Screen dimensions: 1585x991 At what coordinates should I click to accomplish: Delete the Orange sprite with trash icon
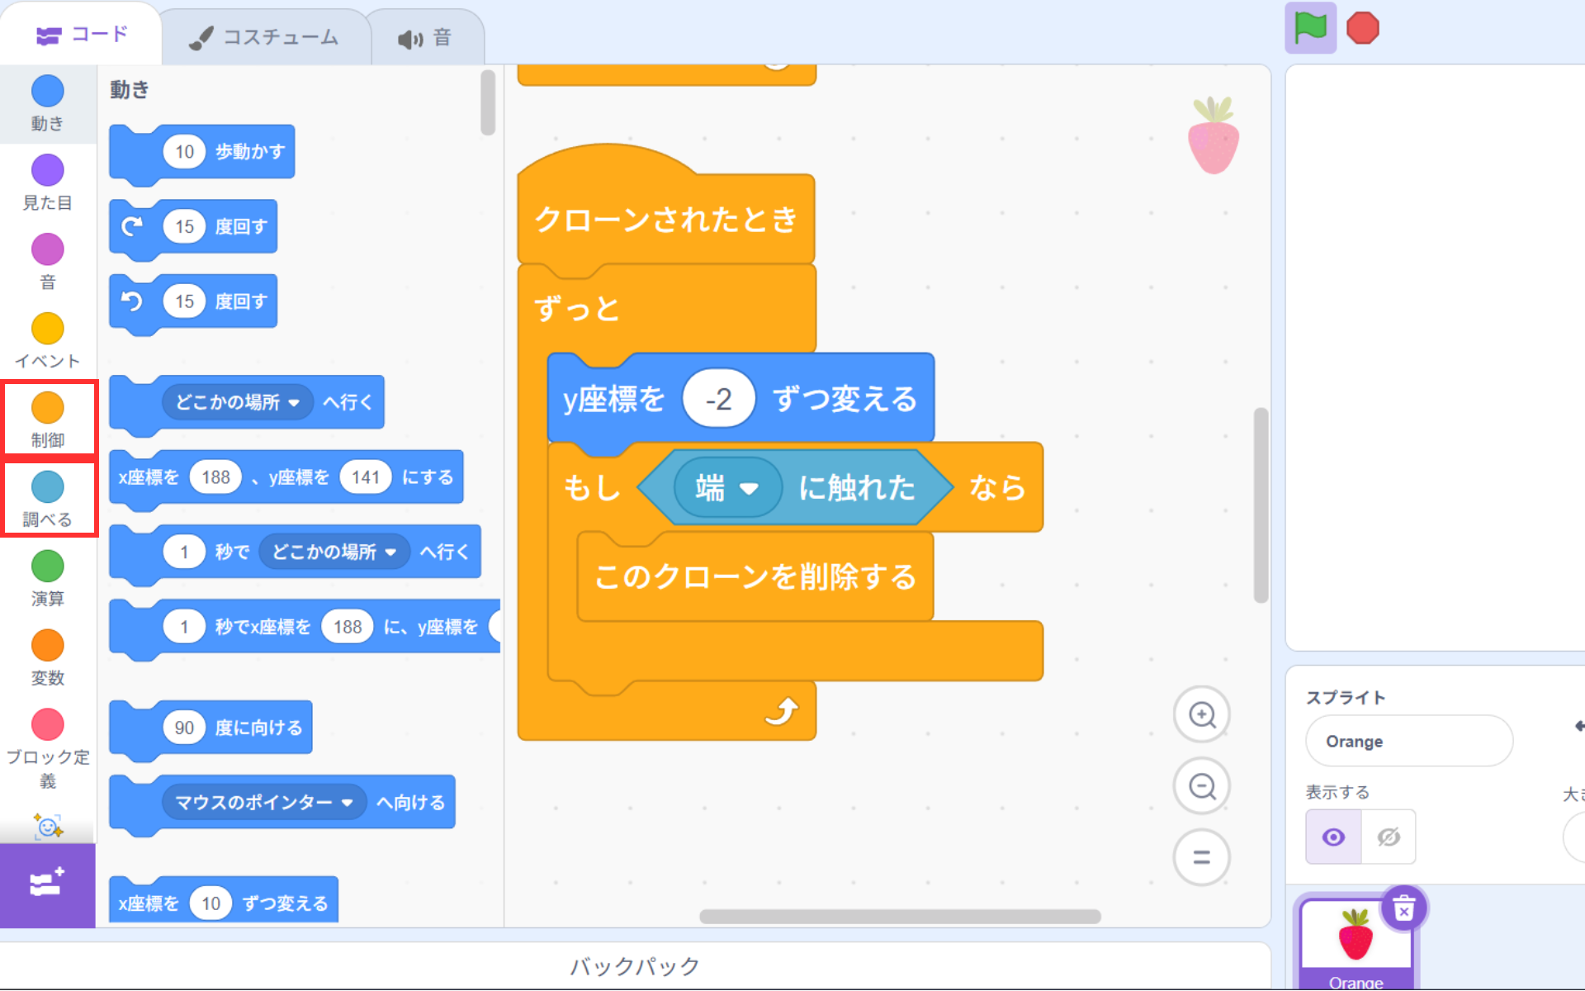(1403, 909)
